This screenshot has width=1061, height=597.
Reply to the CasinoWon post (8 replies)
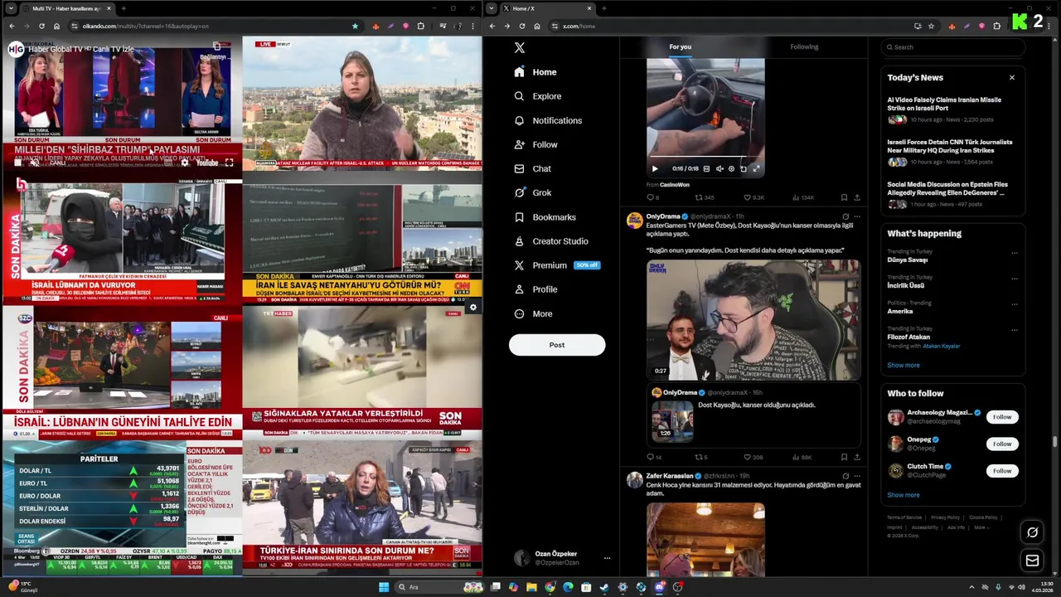[x=653, y=197]
